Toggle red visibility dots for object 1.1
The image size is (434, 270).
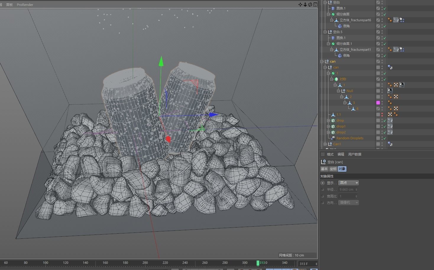(382, 114)
